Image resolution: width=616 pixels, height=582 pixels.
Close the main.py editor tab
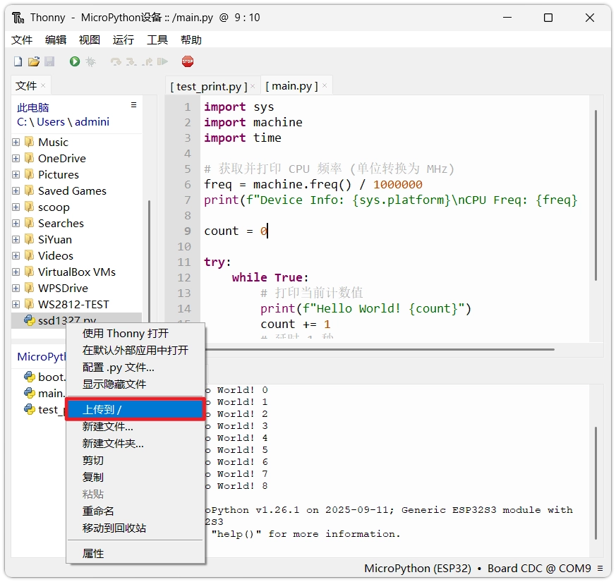click(x=324, y=86)
